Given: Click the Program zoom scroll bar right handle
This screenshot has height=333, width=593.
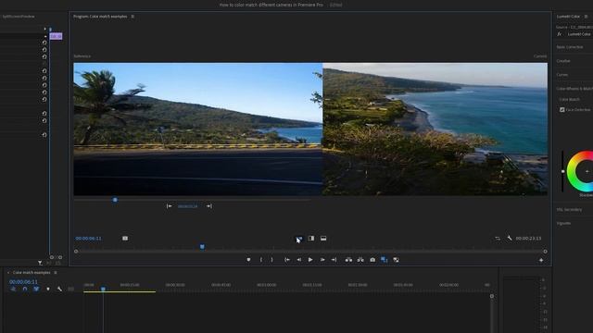Looking at the screenshot, I should point(545,252).
